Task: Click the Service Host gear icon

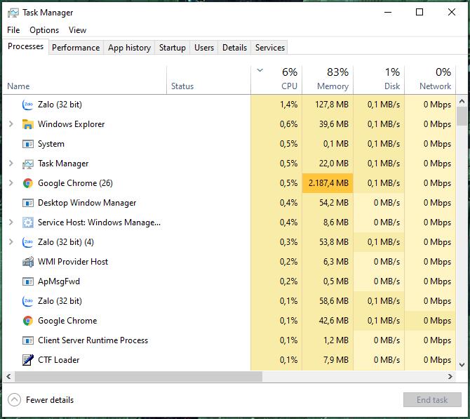Action: point(27,222)
